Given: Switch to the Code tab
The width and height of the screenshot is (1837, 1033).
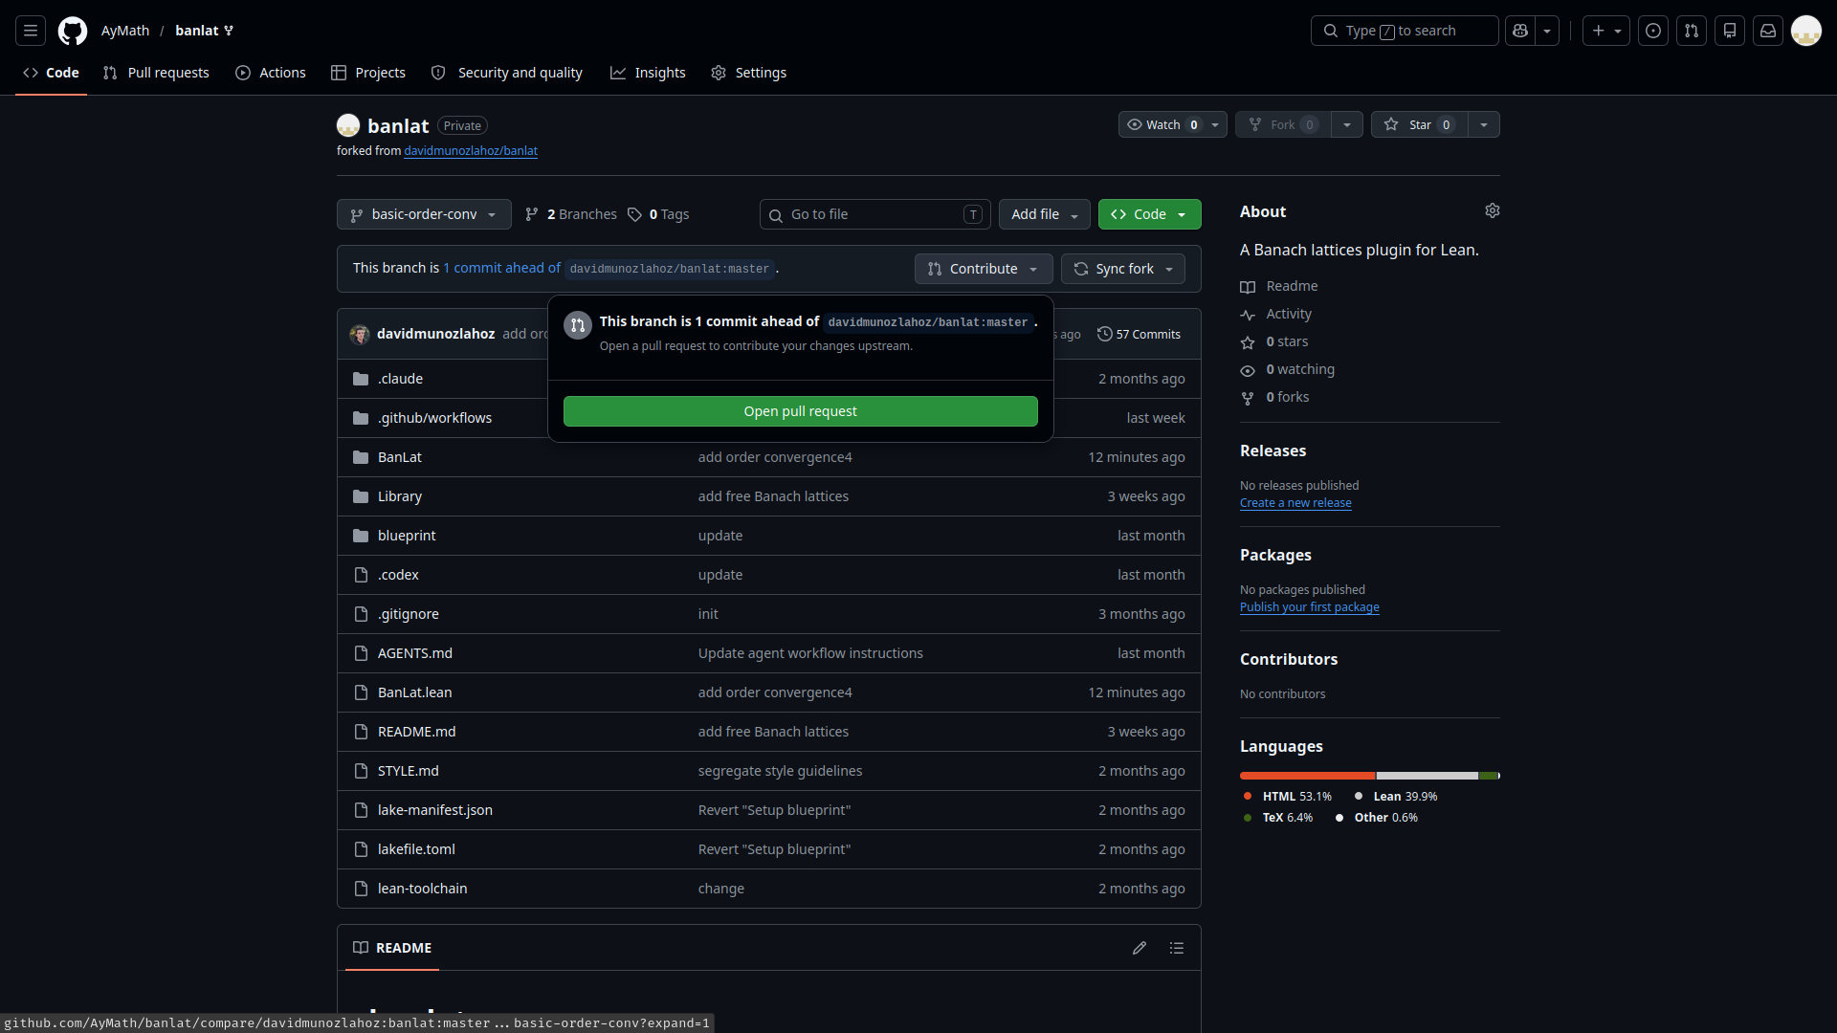Looking at the screenshot, I should [52, 73].
